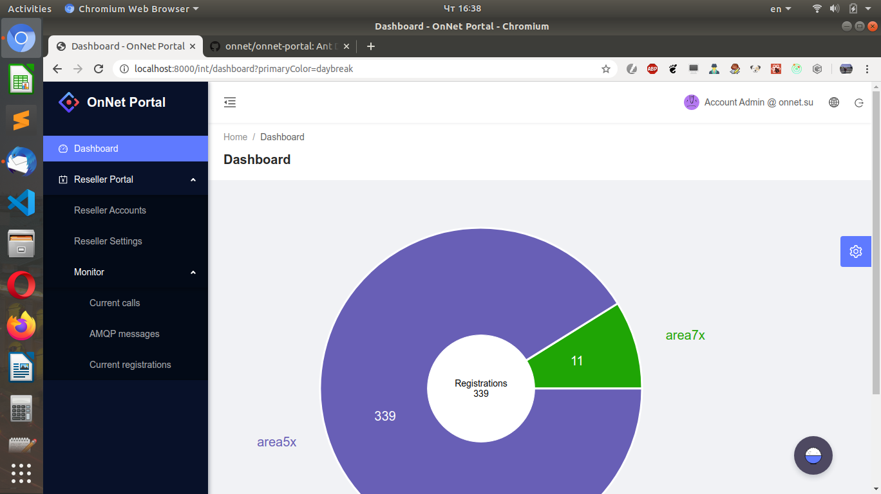The width and height of the screenshot is (881, 494).
Task: Open Visual Studio Code from the dock
Action: 21,203
